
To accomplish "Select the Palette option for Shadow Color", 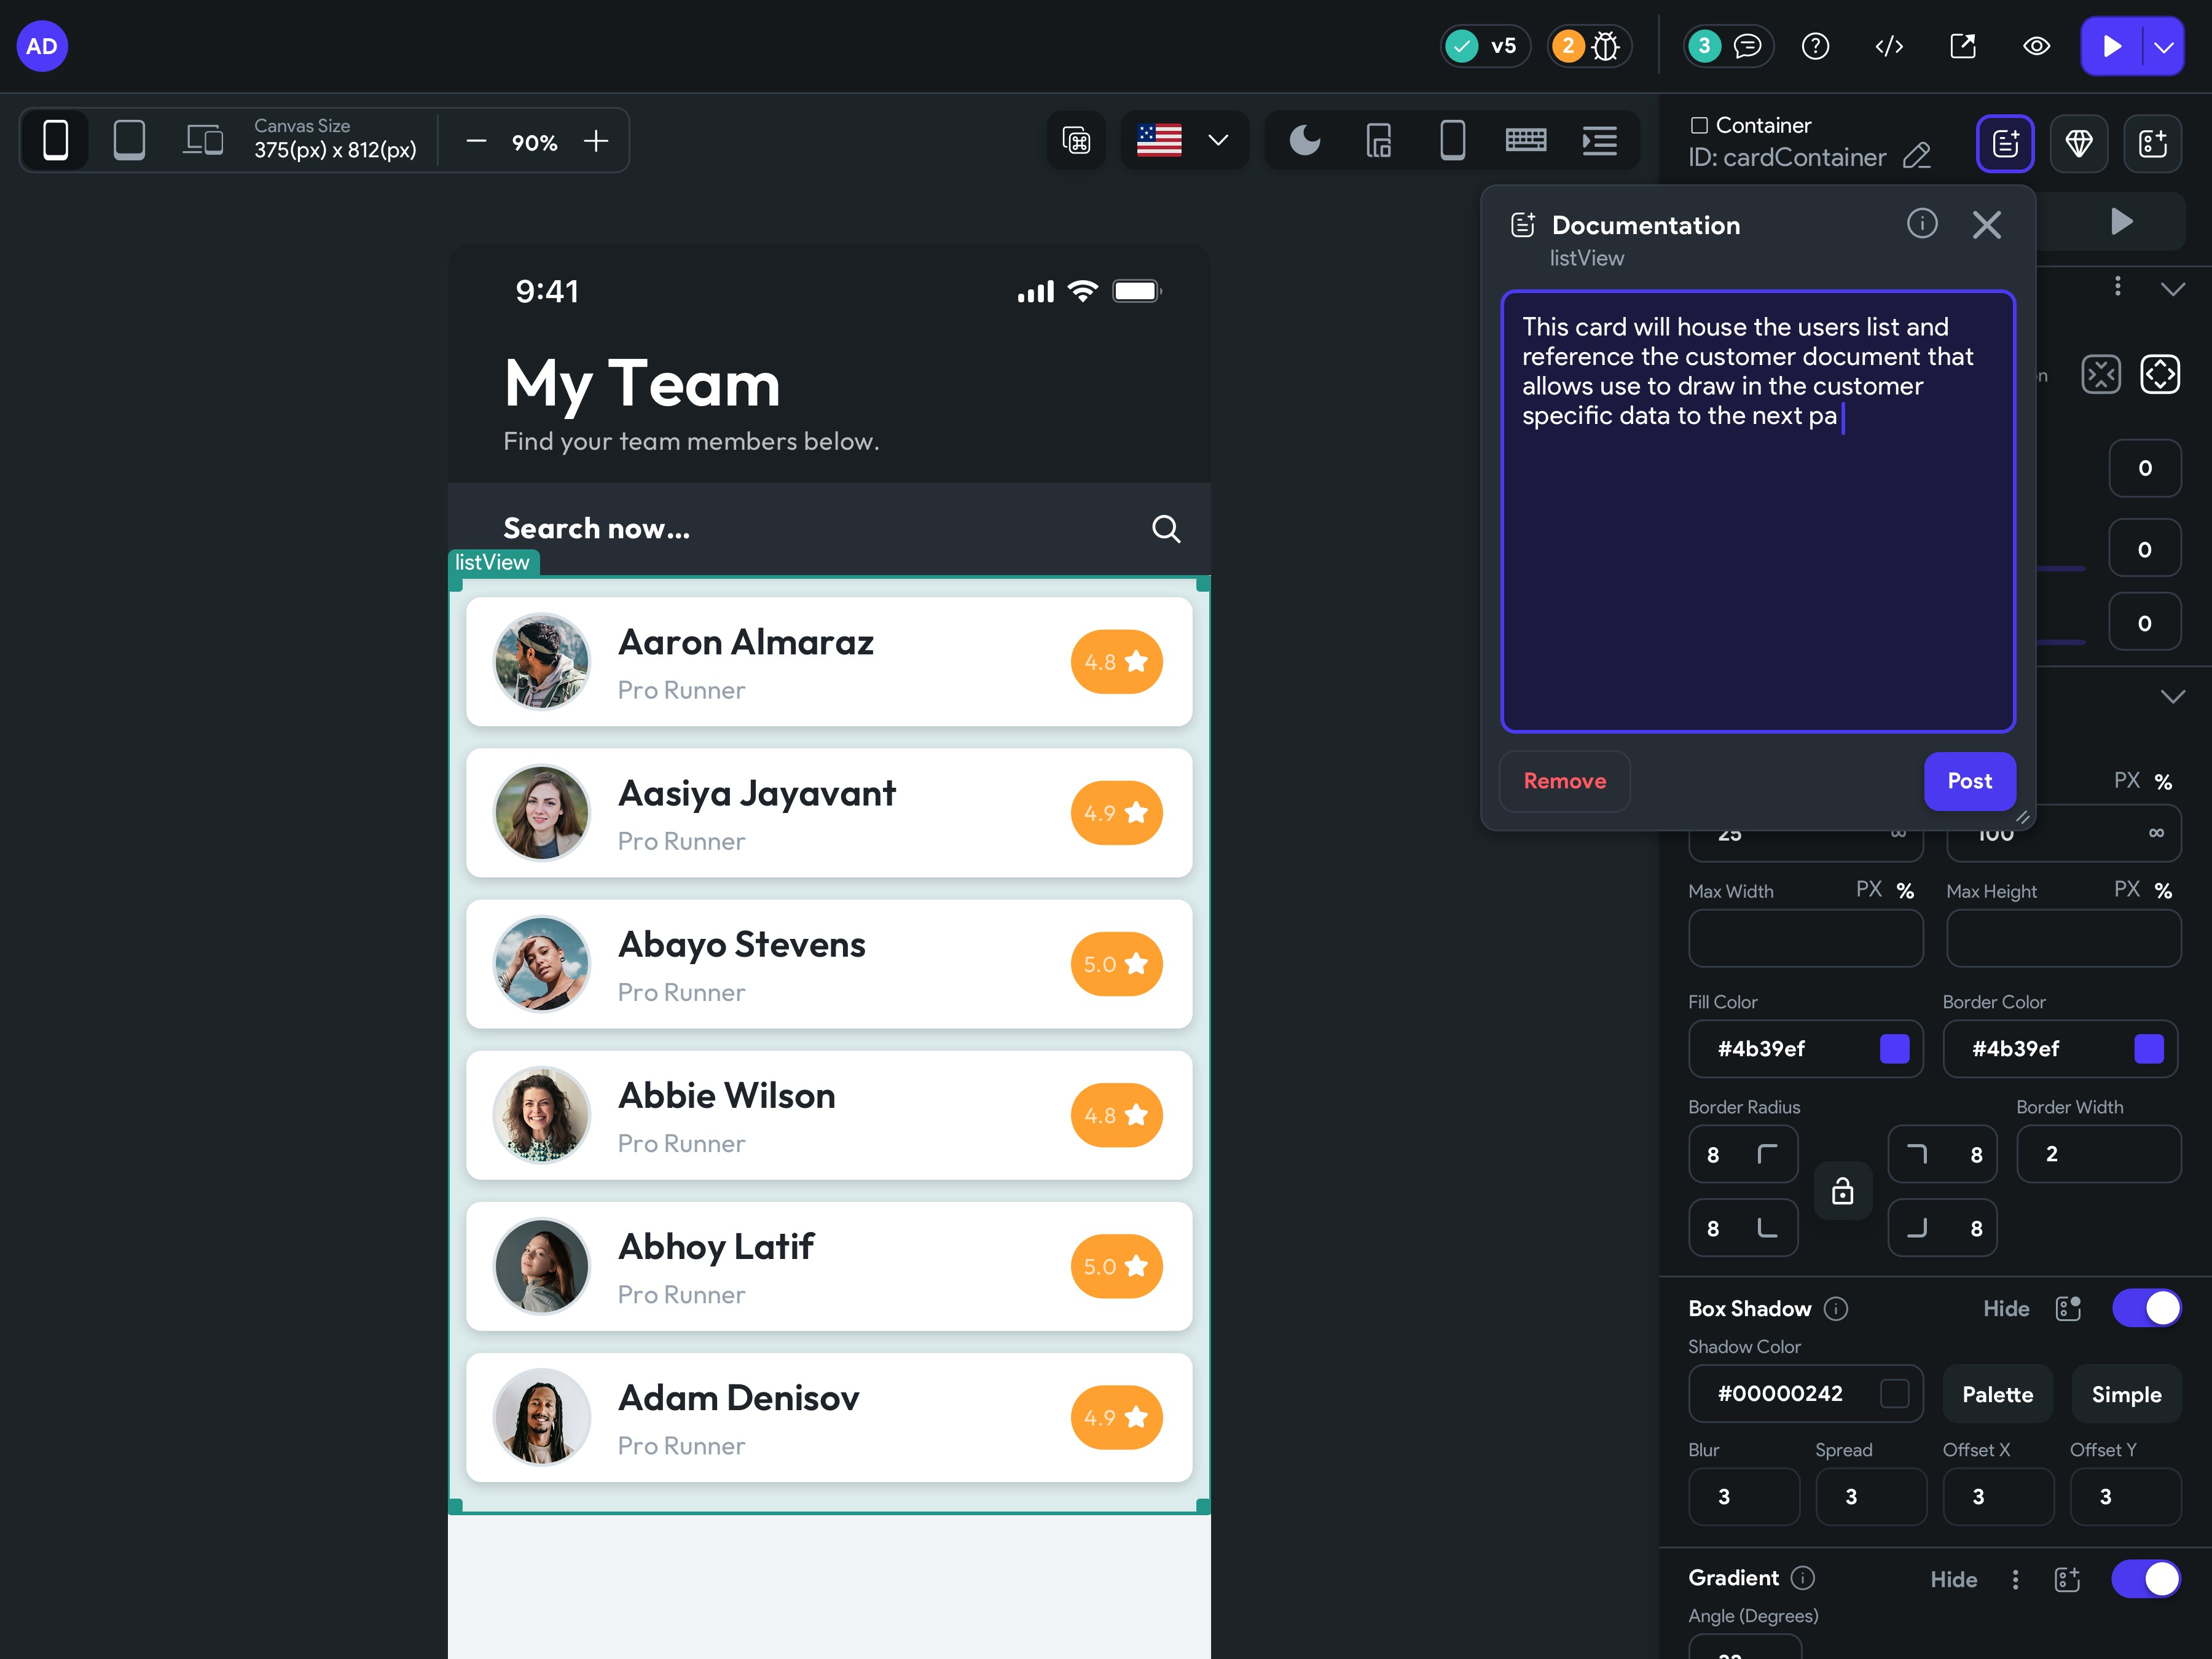I will pyautogui.click(x=1996, y=1394).
